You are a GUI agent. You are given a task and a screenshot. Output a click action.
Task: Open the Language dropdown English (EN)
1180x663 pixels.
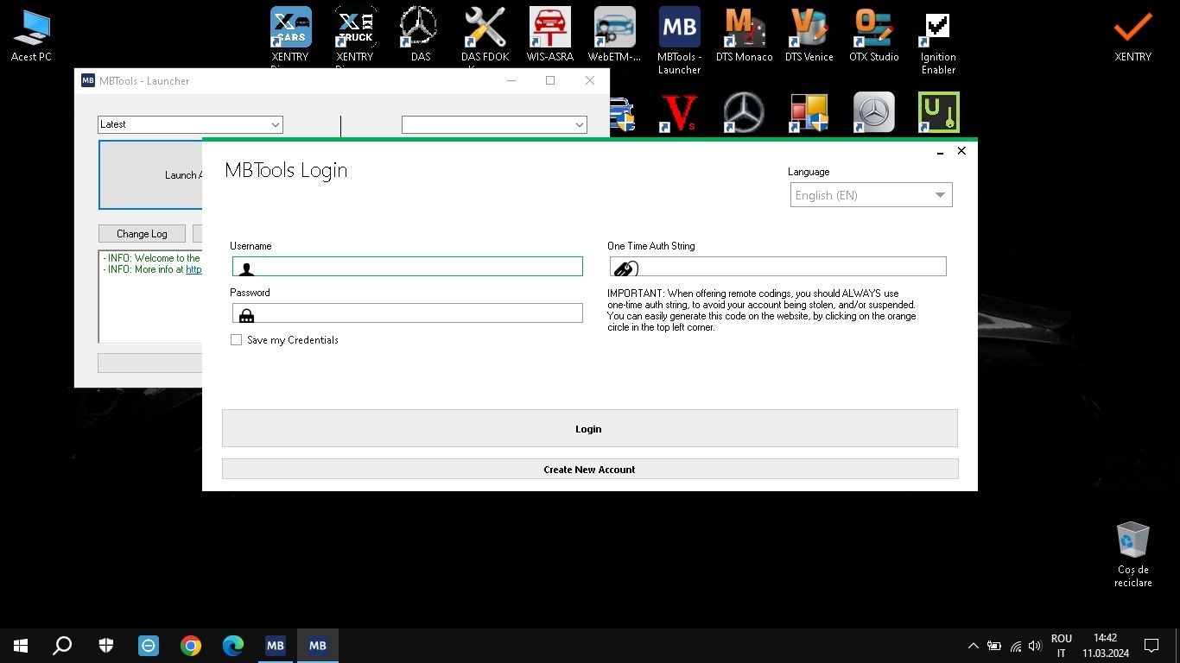(871, 195)
